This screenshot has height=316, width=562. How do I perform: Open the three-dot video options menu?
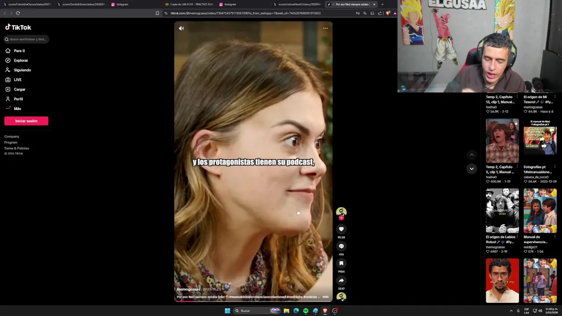325,28
